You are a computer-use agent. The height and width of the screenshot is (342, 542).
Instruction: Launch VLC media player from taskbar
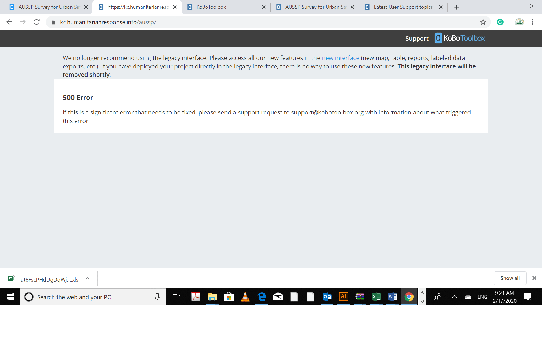(245, 297)
